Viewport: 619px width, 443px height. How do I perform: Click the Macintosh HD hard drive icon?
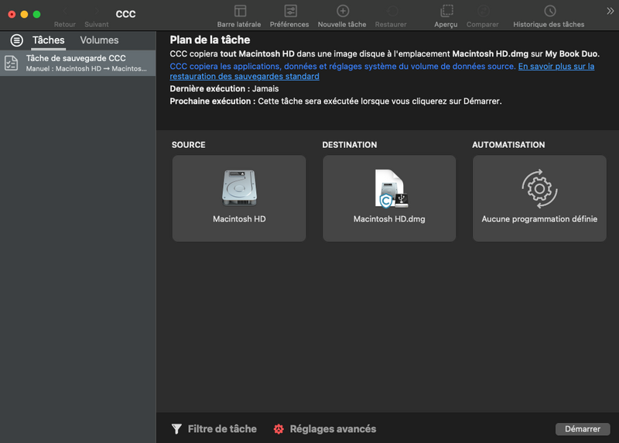tap(239, 188)
